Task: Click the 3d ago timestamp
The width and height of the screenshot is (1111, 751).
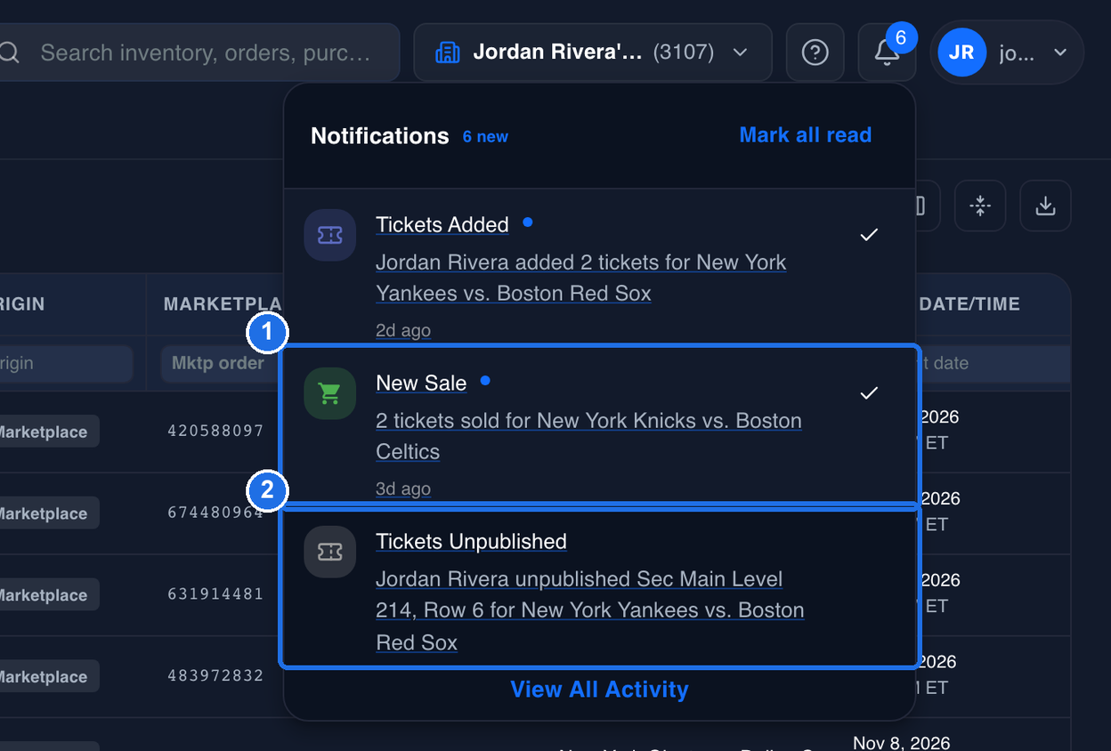Action: [403, 489]
